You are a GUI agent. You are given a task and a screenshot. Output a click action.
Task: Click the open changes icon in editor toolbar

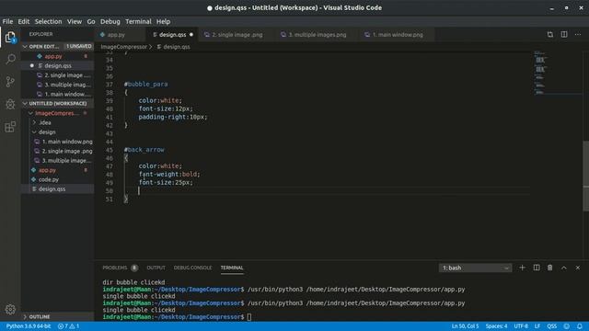point(550,35)
